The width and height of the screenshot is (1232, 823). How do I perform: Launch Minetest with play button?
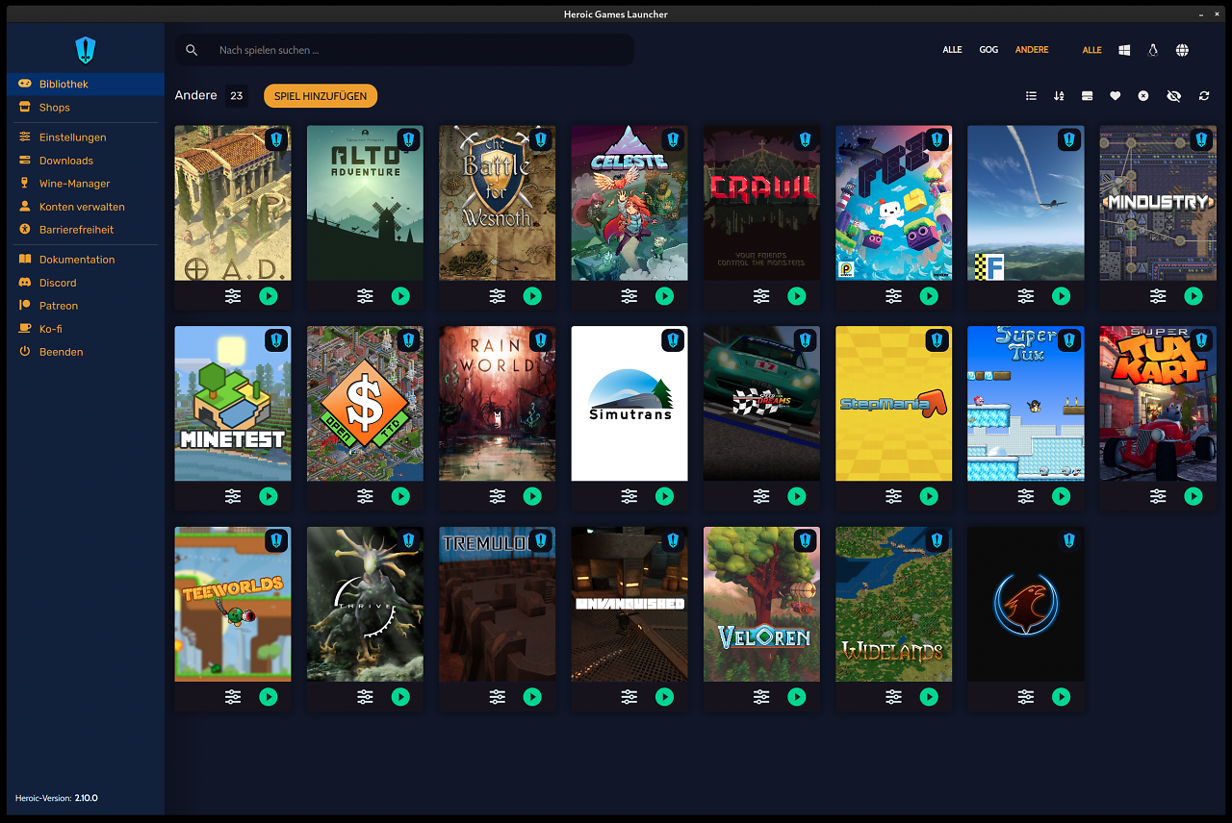[269, 496]
